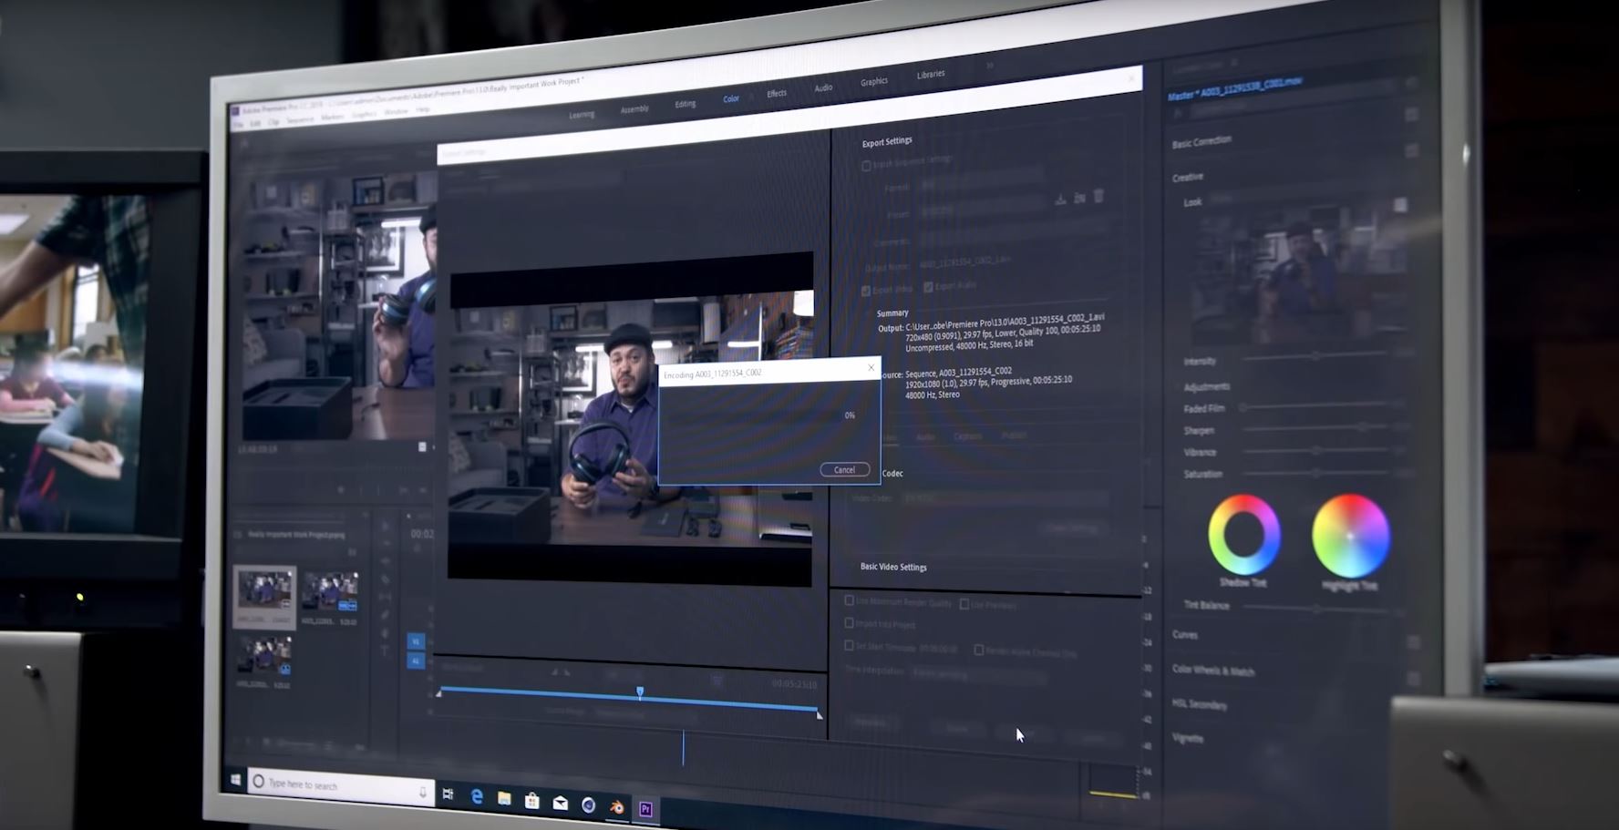Open the Learning workspace tab
Viewport: 1619px width, 830px height.
point(582,115)
